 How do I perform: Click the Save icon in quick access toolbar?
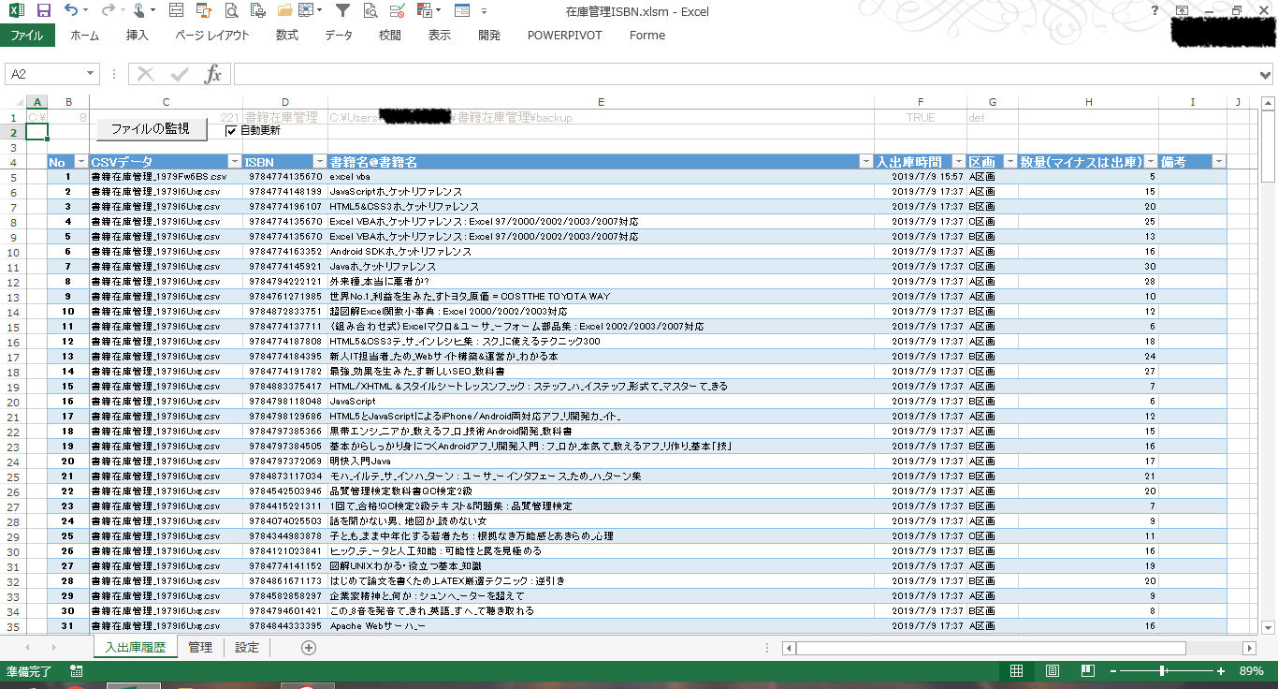point(43,11)
